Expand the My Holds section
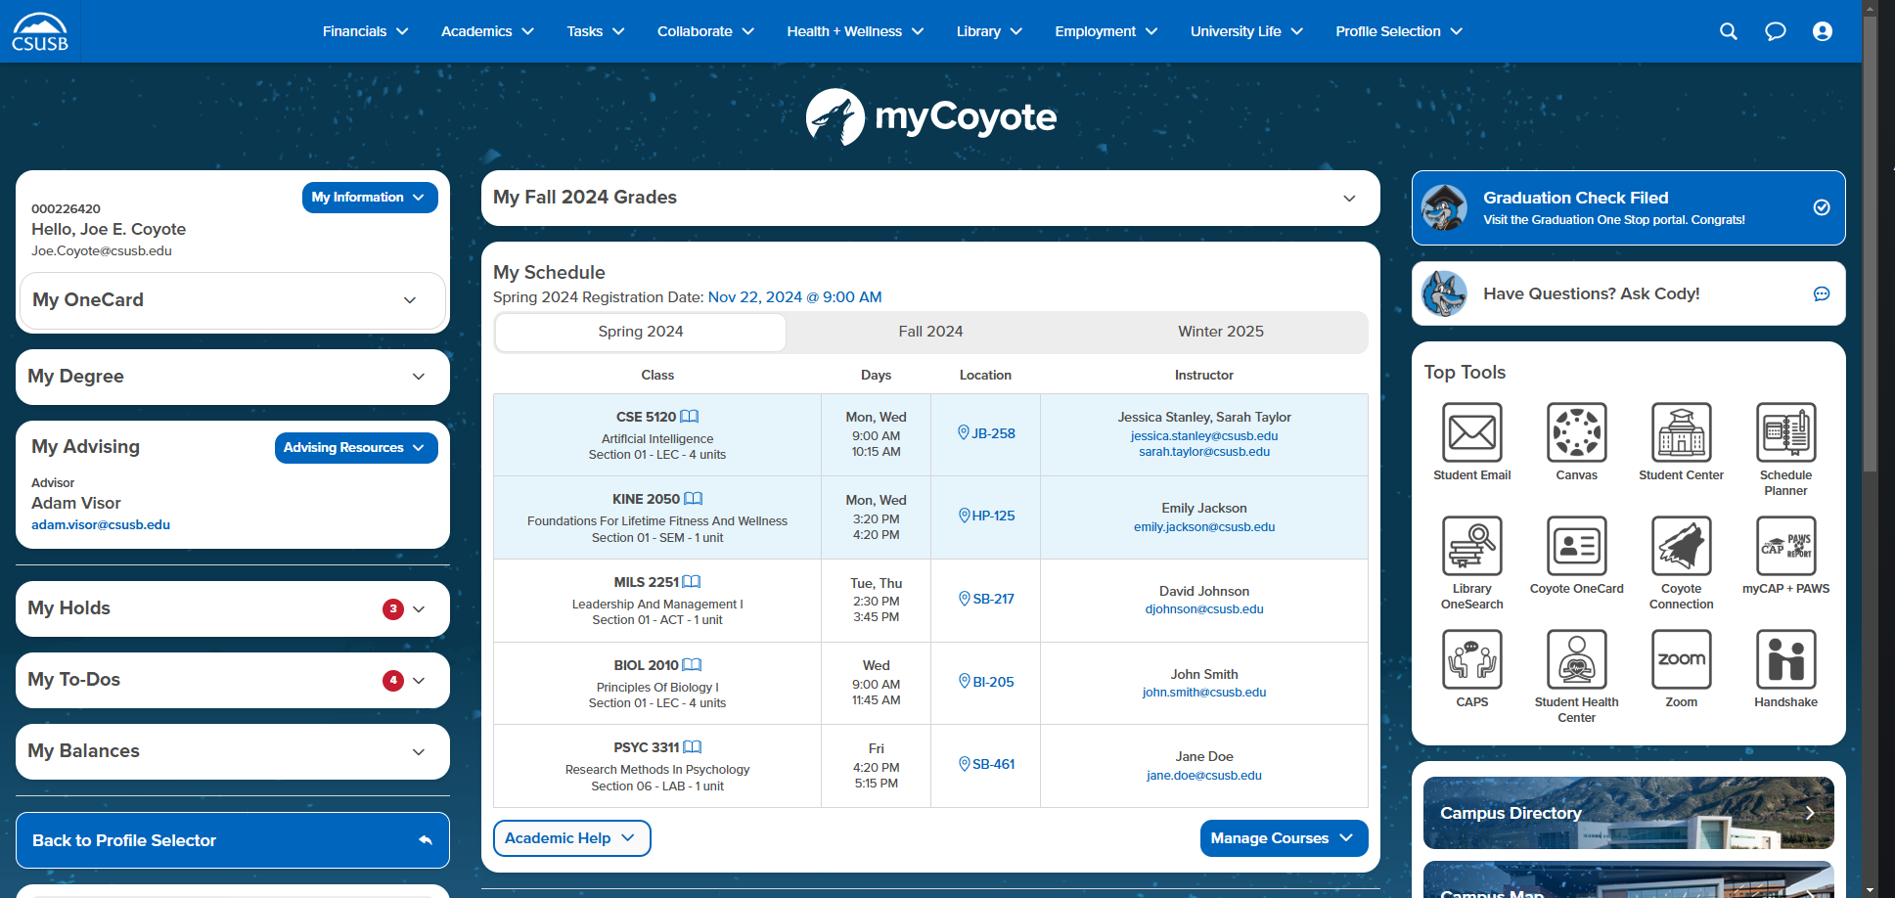The image size is (1895, 898). 420,608
